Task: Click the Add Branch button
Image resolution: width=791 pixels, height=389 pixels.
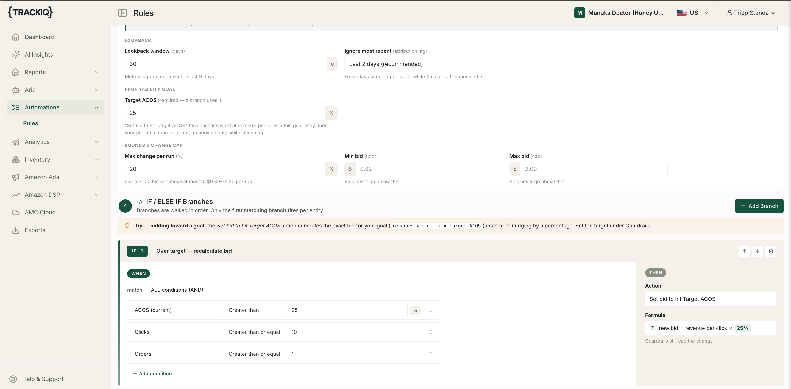Action: (759, 206)
